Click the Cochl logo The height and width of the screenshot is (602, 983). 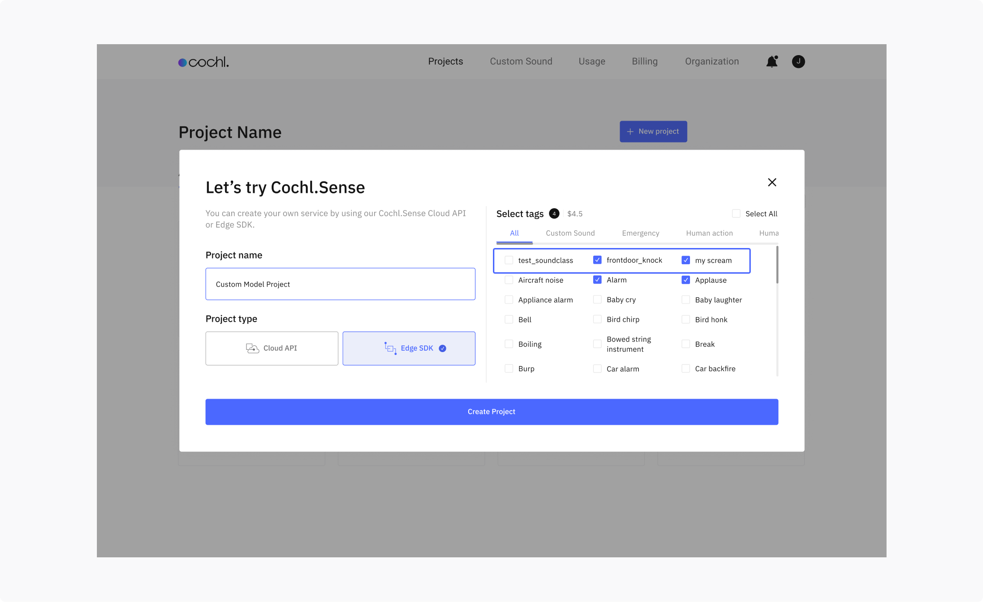[203, 62]
